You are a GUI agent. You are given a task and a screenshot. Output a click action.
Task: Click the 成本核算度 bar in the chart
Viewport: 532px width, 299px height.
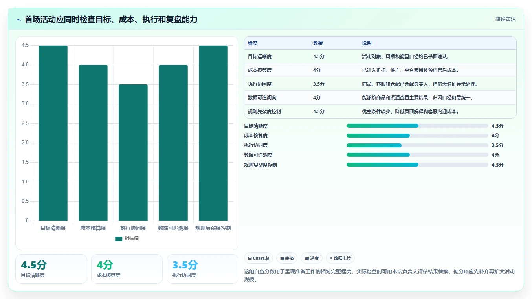click(93, 143)
